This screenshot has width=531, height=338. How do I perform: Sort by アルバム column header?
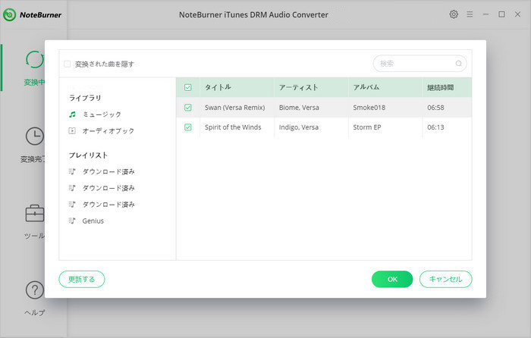(385, 87)
